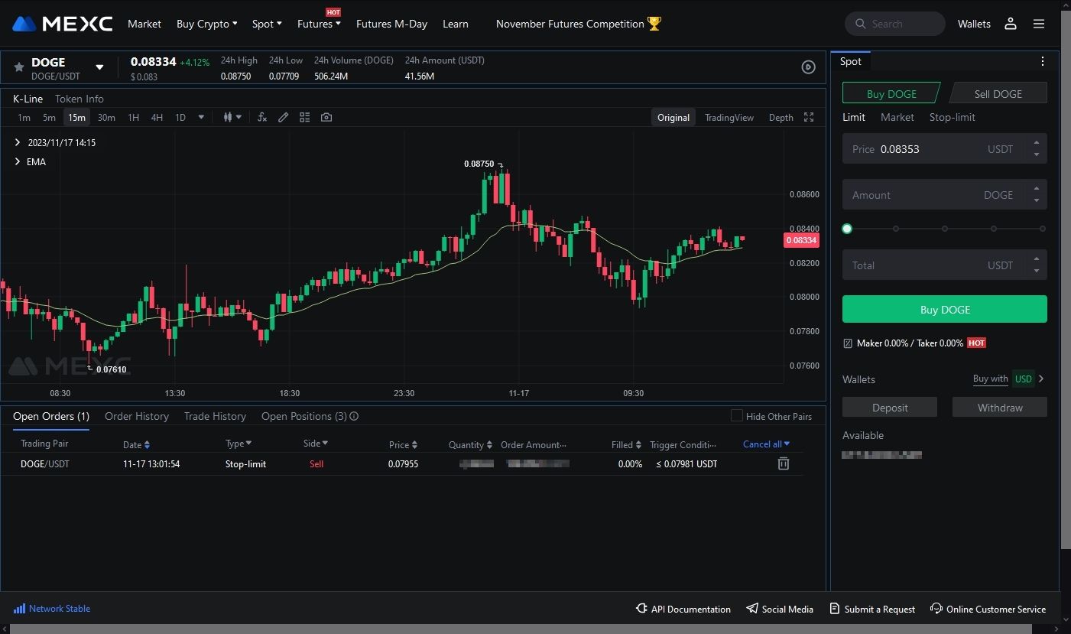Select the Market order type tab

tap(897, 117)
